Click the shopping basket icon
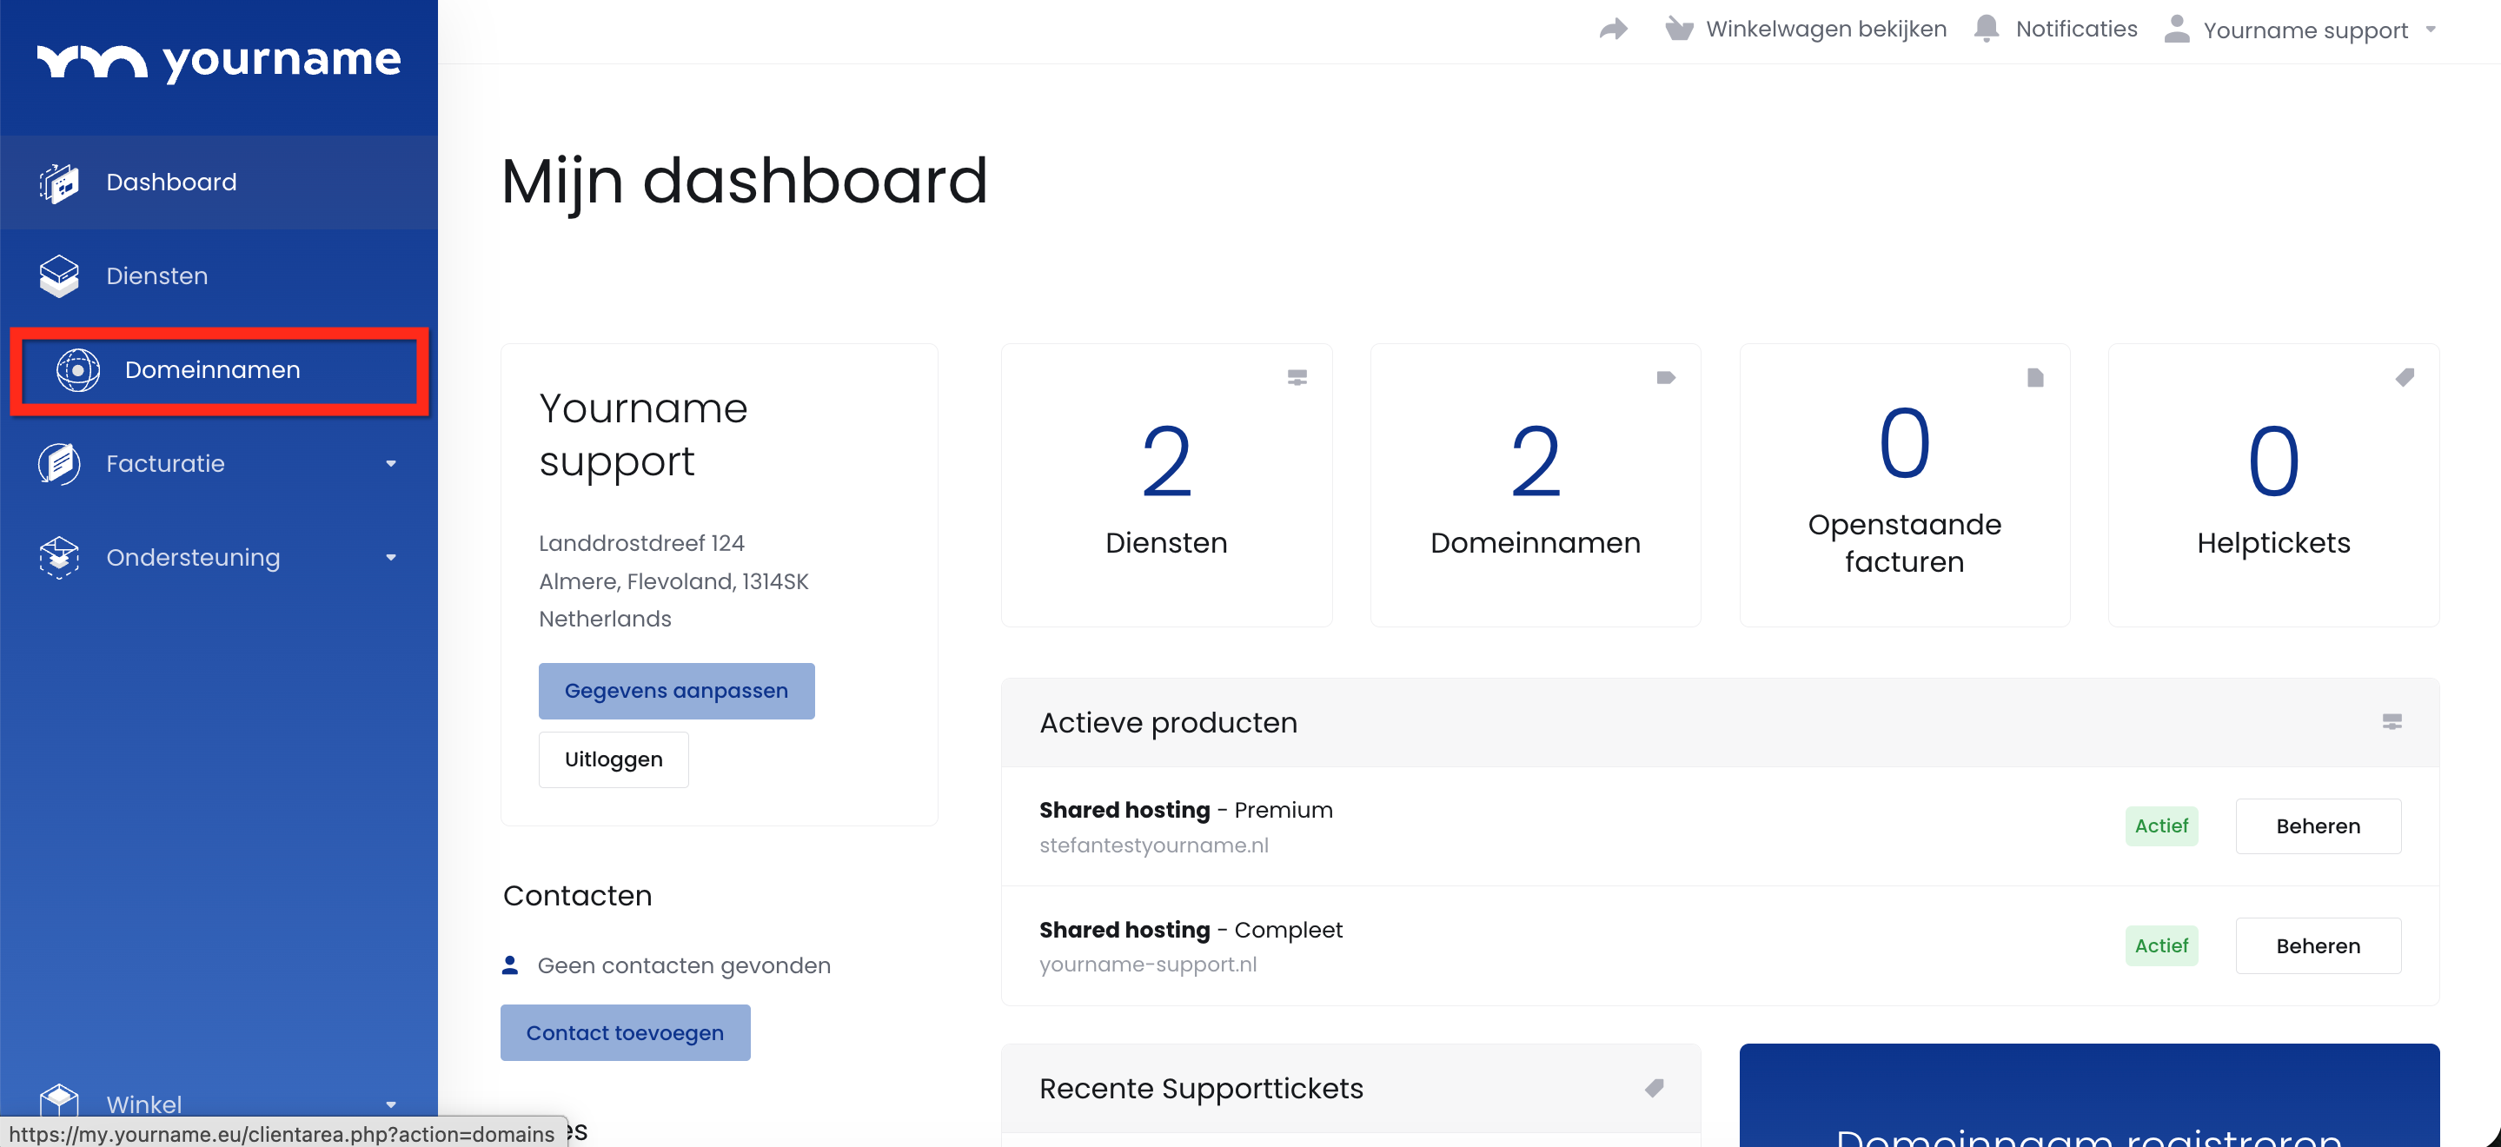Viewport: 2501px width, 1147px height. coord(1679,30)
